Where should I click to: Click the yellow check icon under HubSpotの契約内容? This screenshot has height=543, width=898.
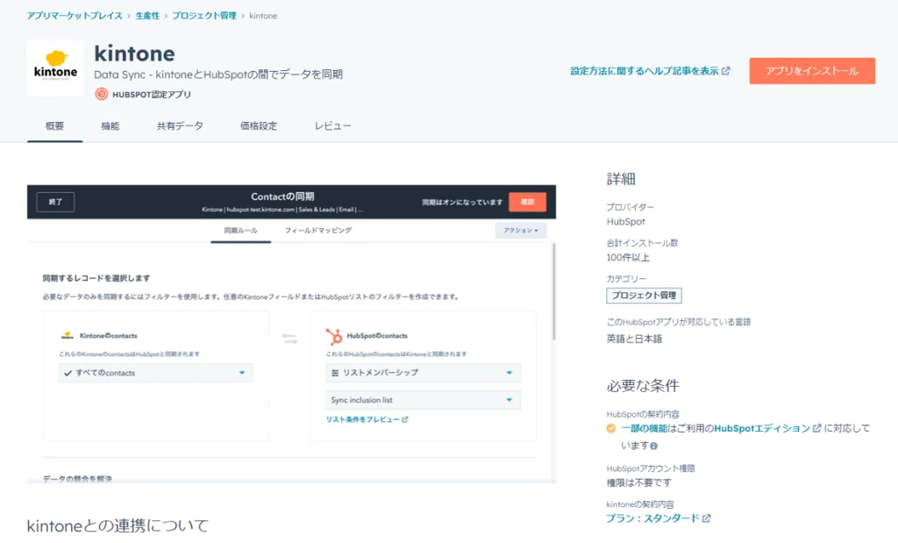pos(611,428)
